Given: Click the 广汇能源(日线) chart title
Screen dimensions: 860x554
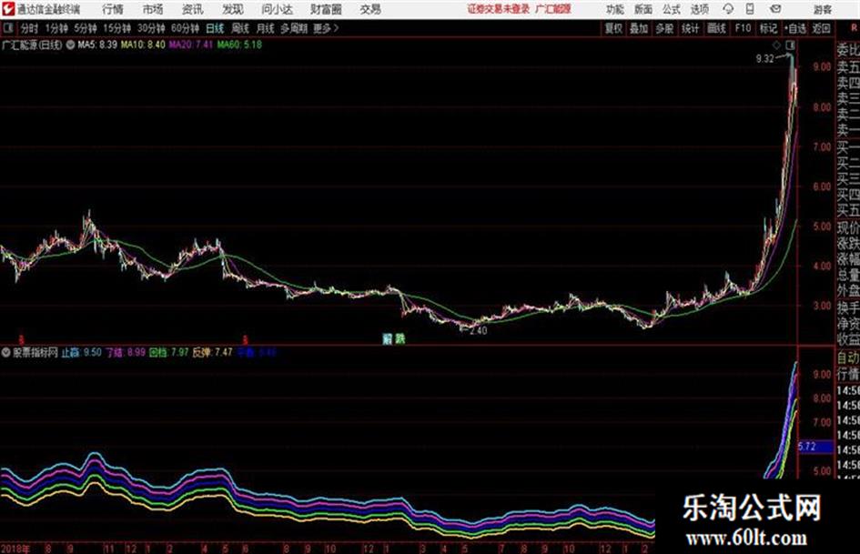Looking at the screenshot, I should [x=33, y=45].
